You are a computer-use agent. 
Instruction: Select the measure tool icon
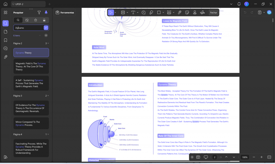coord(169,12)
